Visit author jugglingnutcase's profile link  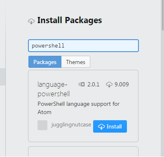pyautogui.click(x=71, y=125)
